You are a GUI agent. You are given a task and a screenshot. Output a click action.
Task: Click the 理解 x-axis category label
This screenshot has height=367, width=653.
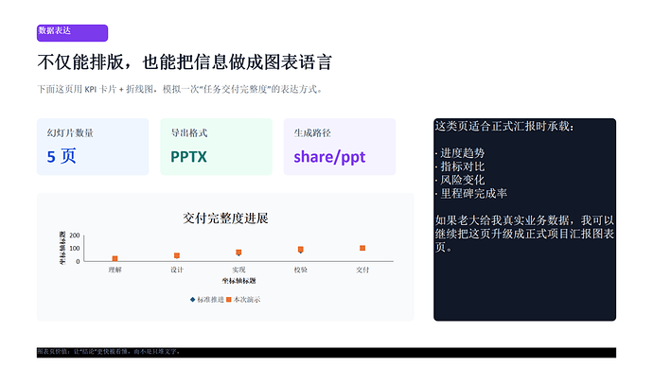tap(115, 270)
